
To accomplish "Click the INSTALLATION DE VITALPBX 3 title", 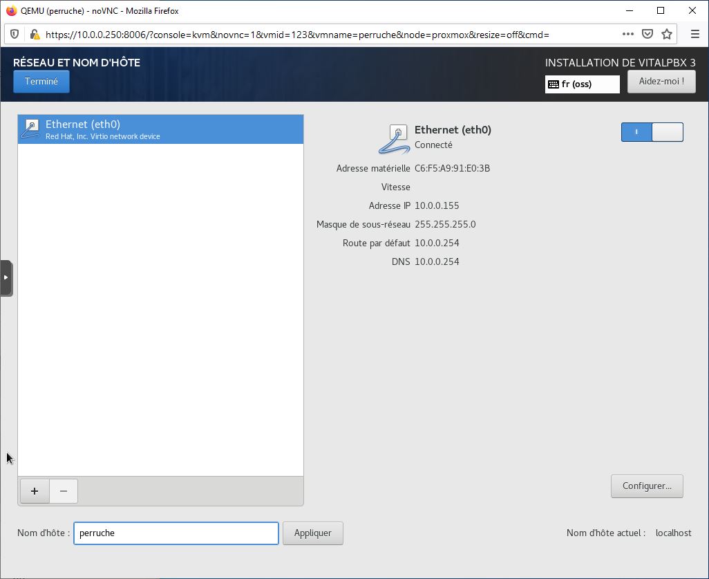I will (621, 63).
